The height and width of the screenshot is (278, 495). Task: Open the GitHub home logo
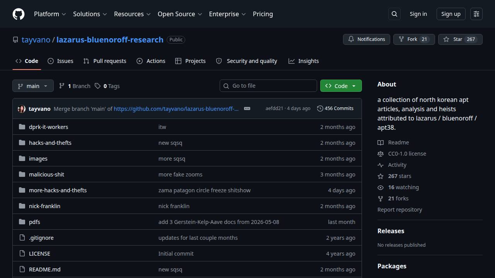point(19,14)
